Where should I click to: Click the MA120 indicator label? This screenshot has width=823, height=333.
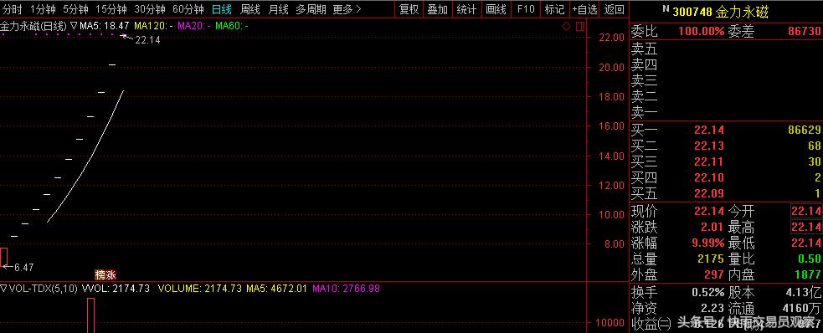click(x=154, y=25)
